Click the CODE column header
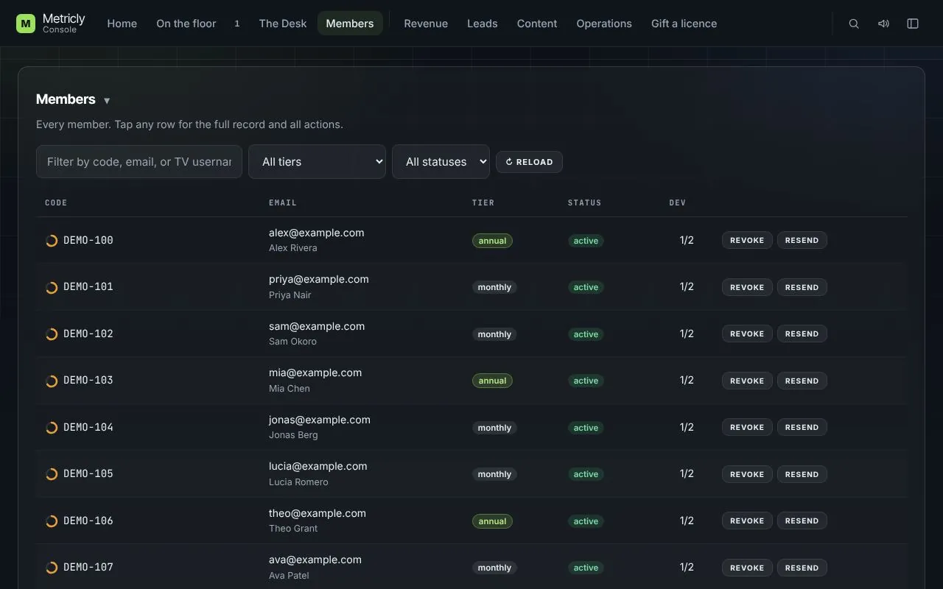The height and width of the screenshot is (589, 943). [x=56, y=202]
